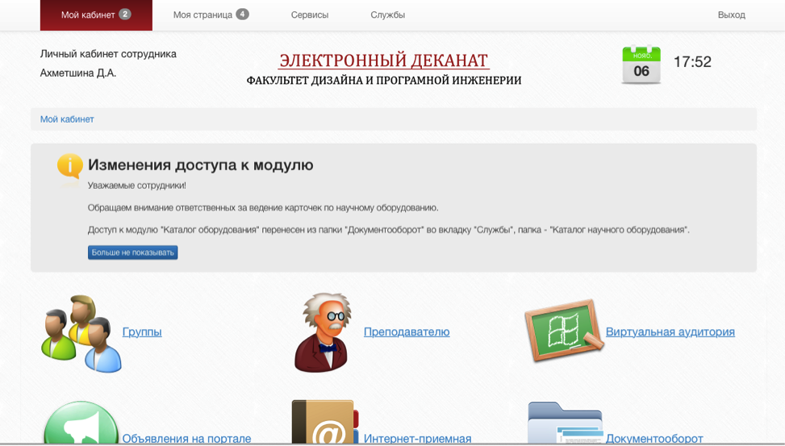785x446 pixels.
Task: Click the professor icon for Преподавателю
Action: (x=321, y=332)
